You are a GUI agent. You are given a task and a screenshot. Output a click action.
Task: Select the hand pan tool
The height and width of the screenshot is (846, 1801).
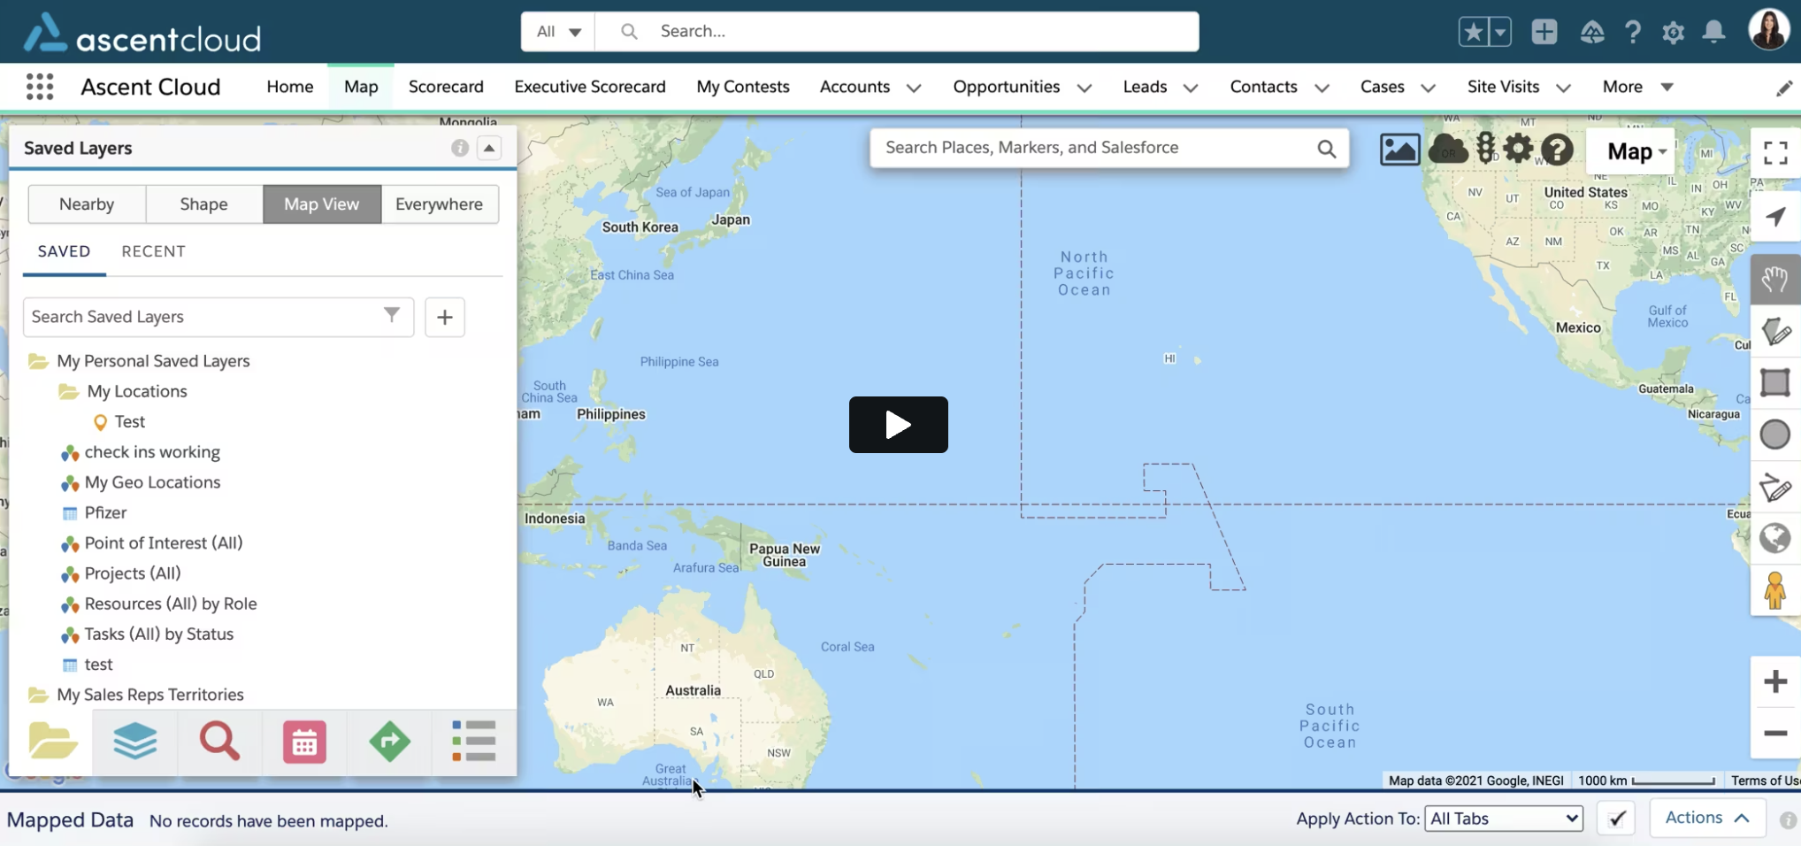click(x=1775, y=280)
